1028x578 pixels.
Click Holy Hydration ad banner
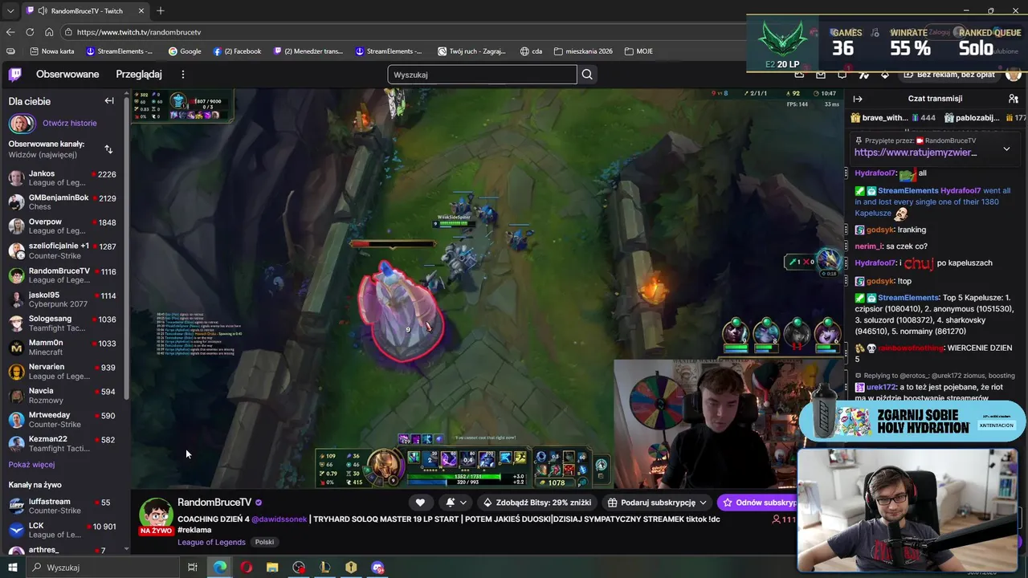click(913, 421)
